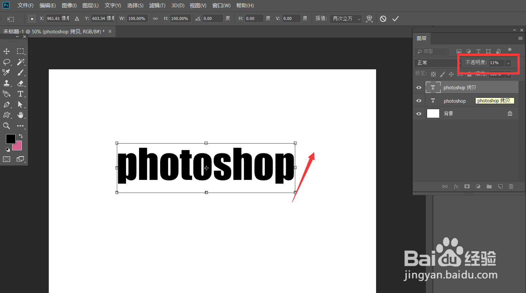Select the Move tool
This screenshot has width=526, height=293.
[x=7, y=51]
